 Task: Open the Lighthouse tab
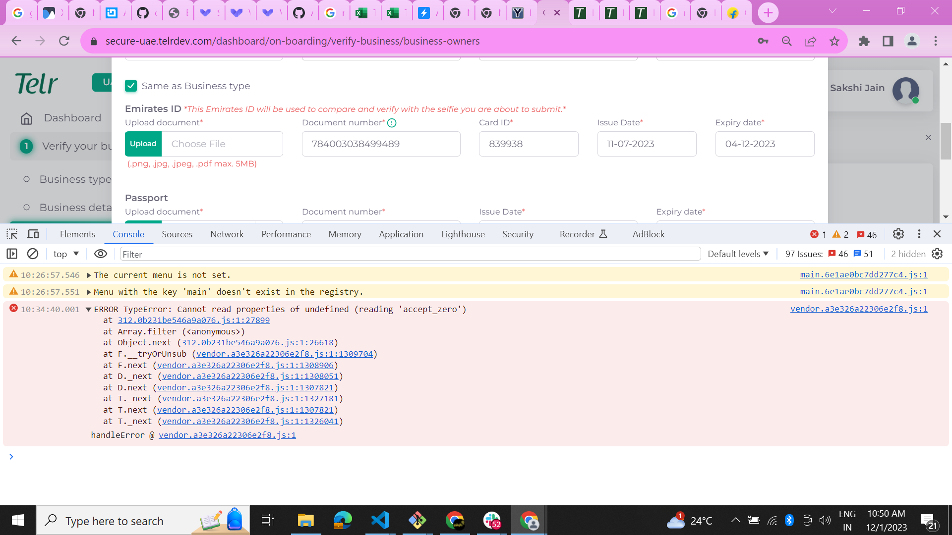(x=463, y=234)
